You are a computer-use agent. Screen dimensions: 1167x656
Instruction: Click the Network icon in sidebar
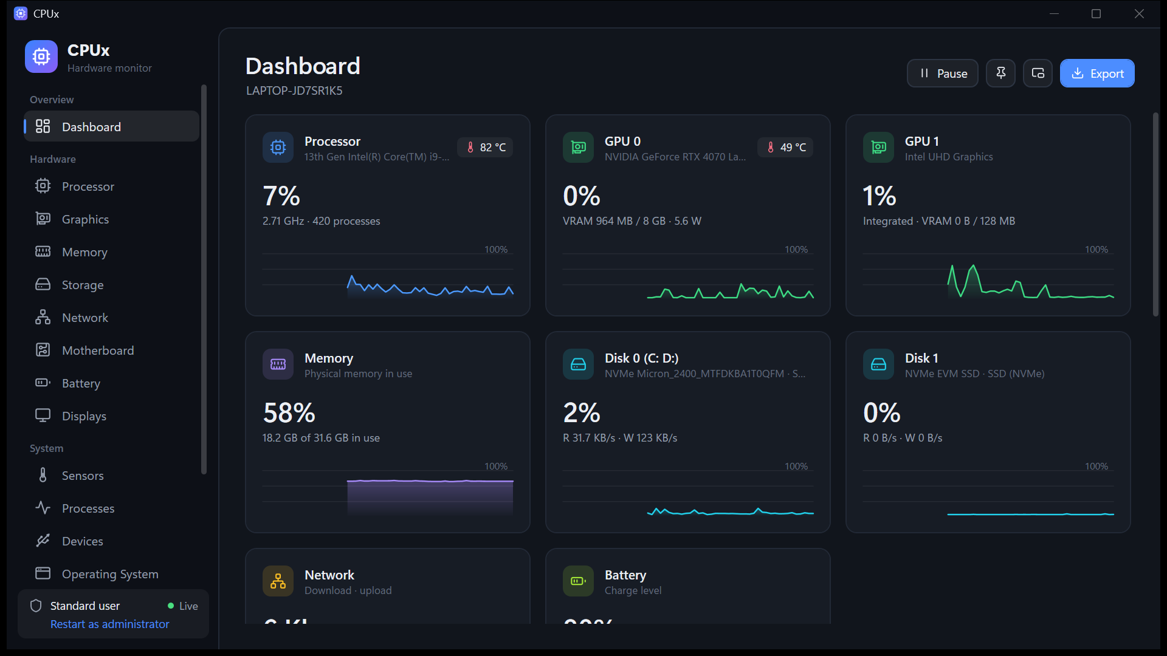click(x=43, y=317)
